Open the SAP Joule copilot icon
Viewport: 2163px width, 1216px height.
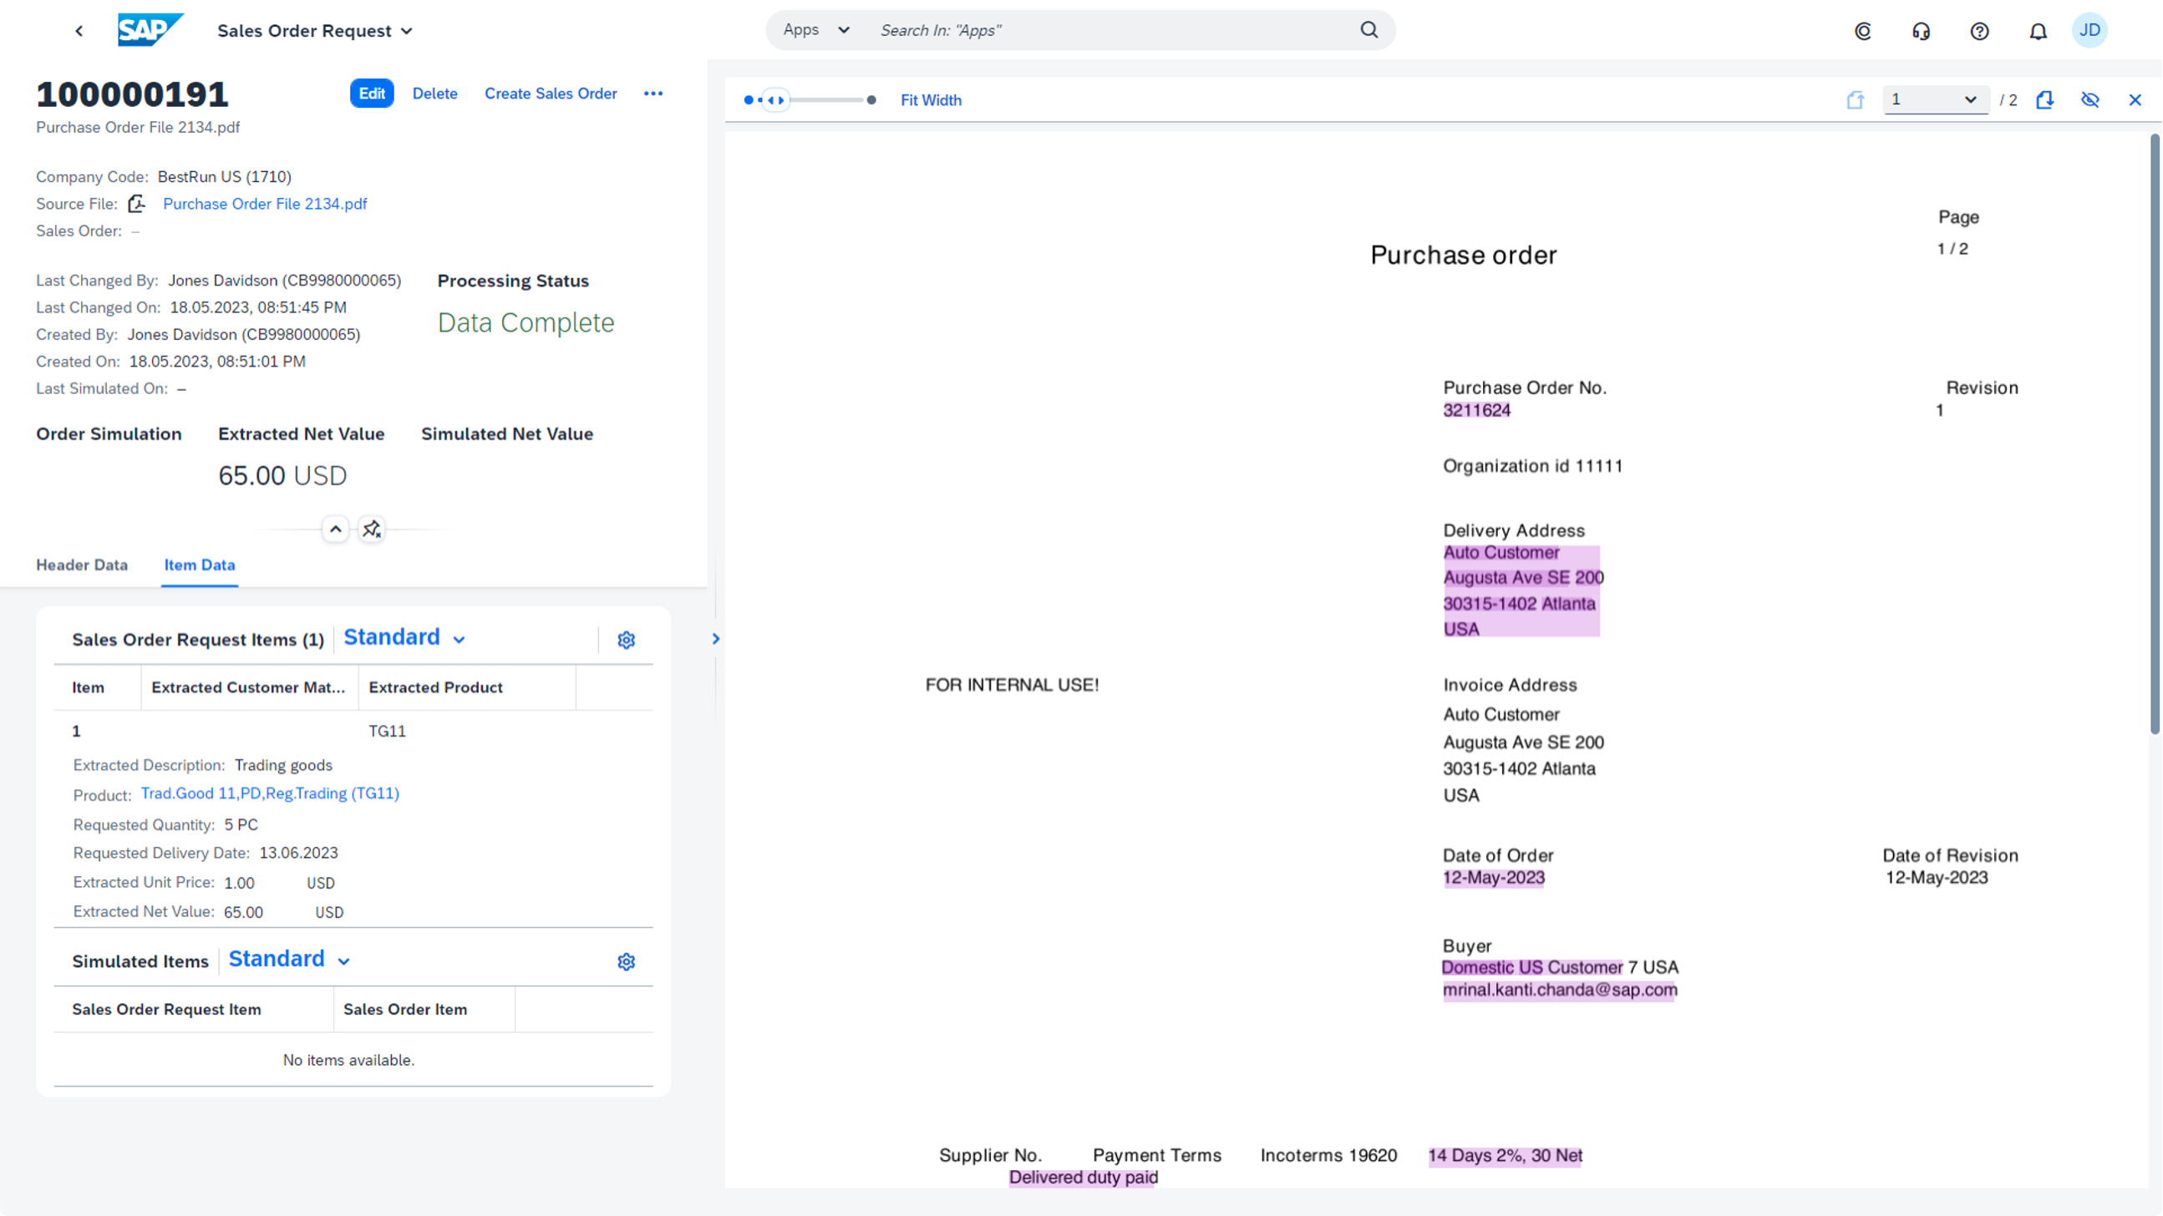pyautogui.click(x=1862, y=31)
